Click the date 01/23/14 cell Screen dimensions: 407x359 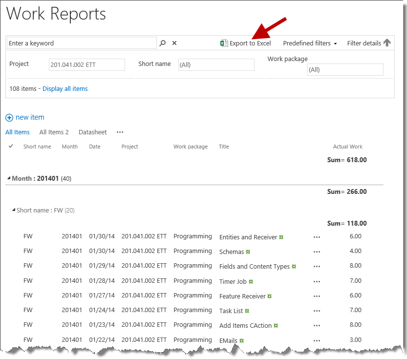(102, 324)
